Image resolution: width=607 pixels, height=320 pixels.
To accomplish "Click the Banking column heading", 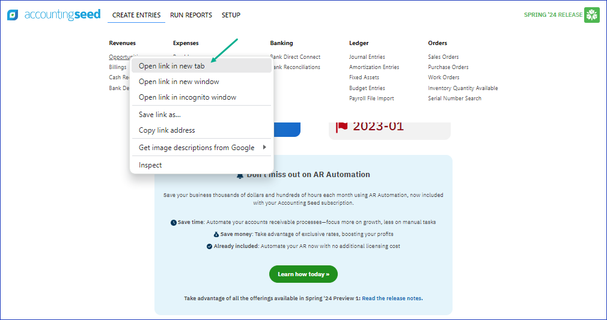I will point(281,43).
